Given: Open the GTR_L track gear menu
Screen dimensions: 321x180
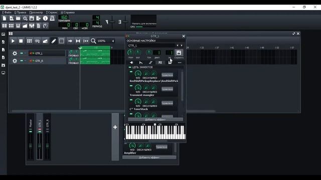Looking at the screenshot, I should [x=15, y=53].
